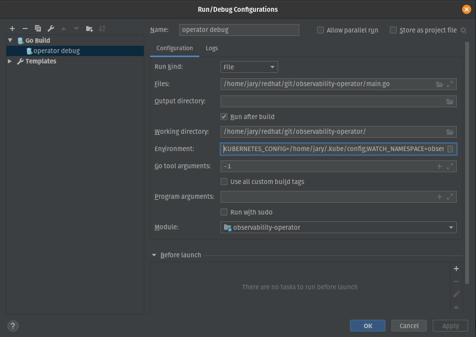Select the Templates item
This screenshot has height=337, width=476.
click(41, 61)
